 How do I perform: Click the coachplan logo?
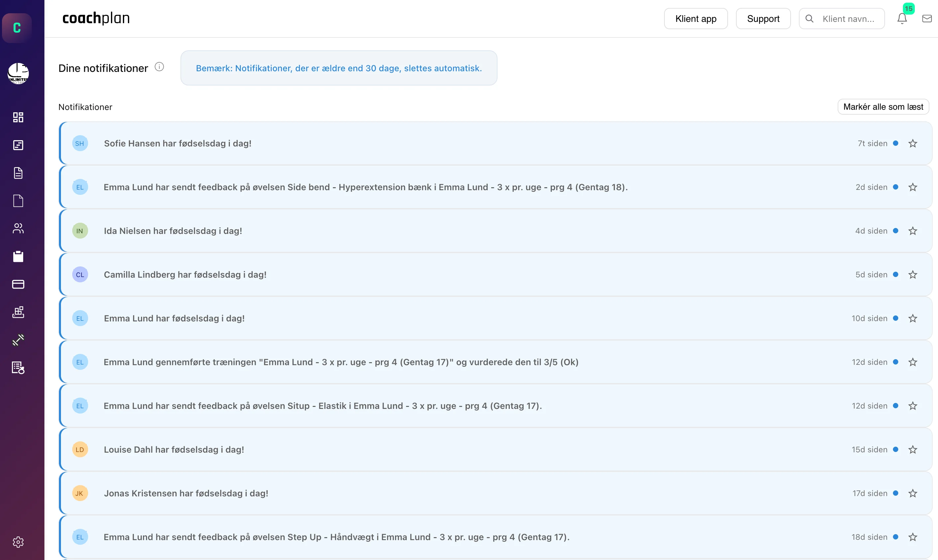(96, 18)
